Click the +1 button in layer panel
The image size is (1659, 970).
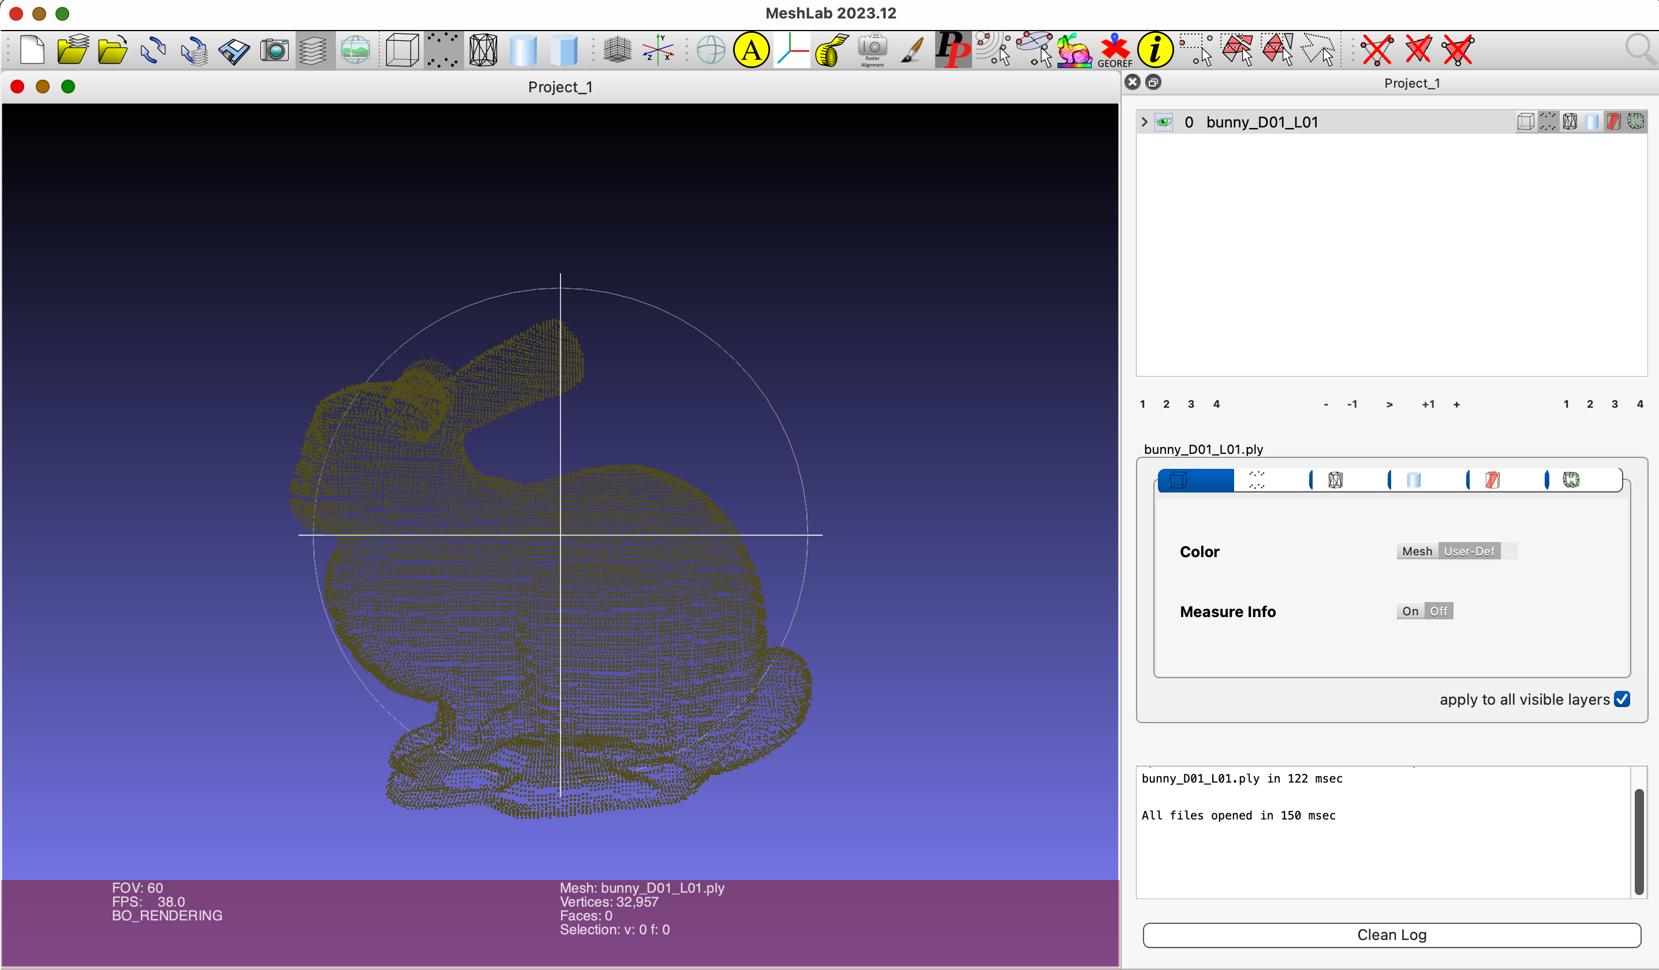[1428, 404]
